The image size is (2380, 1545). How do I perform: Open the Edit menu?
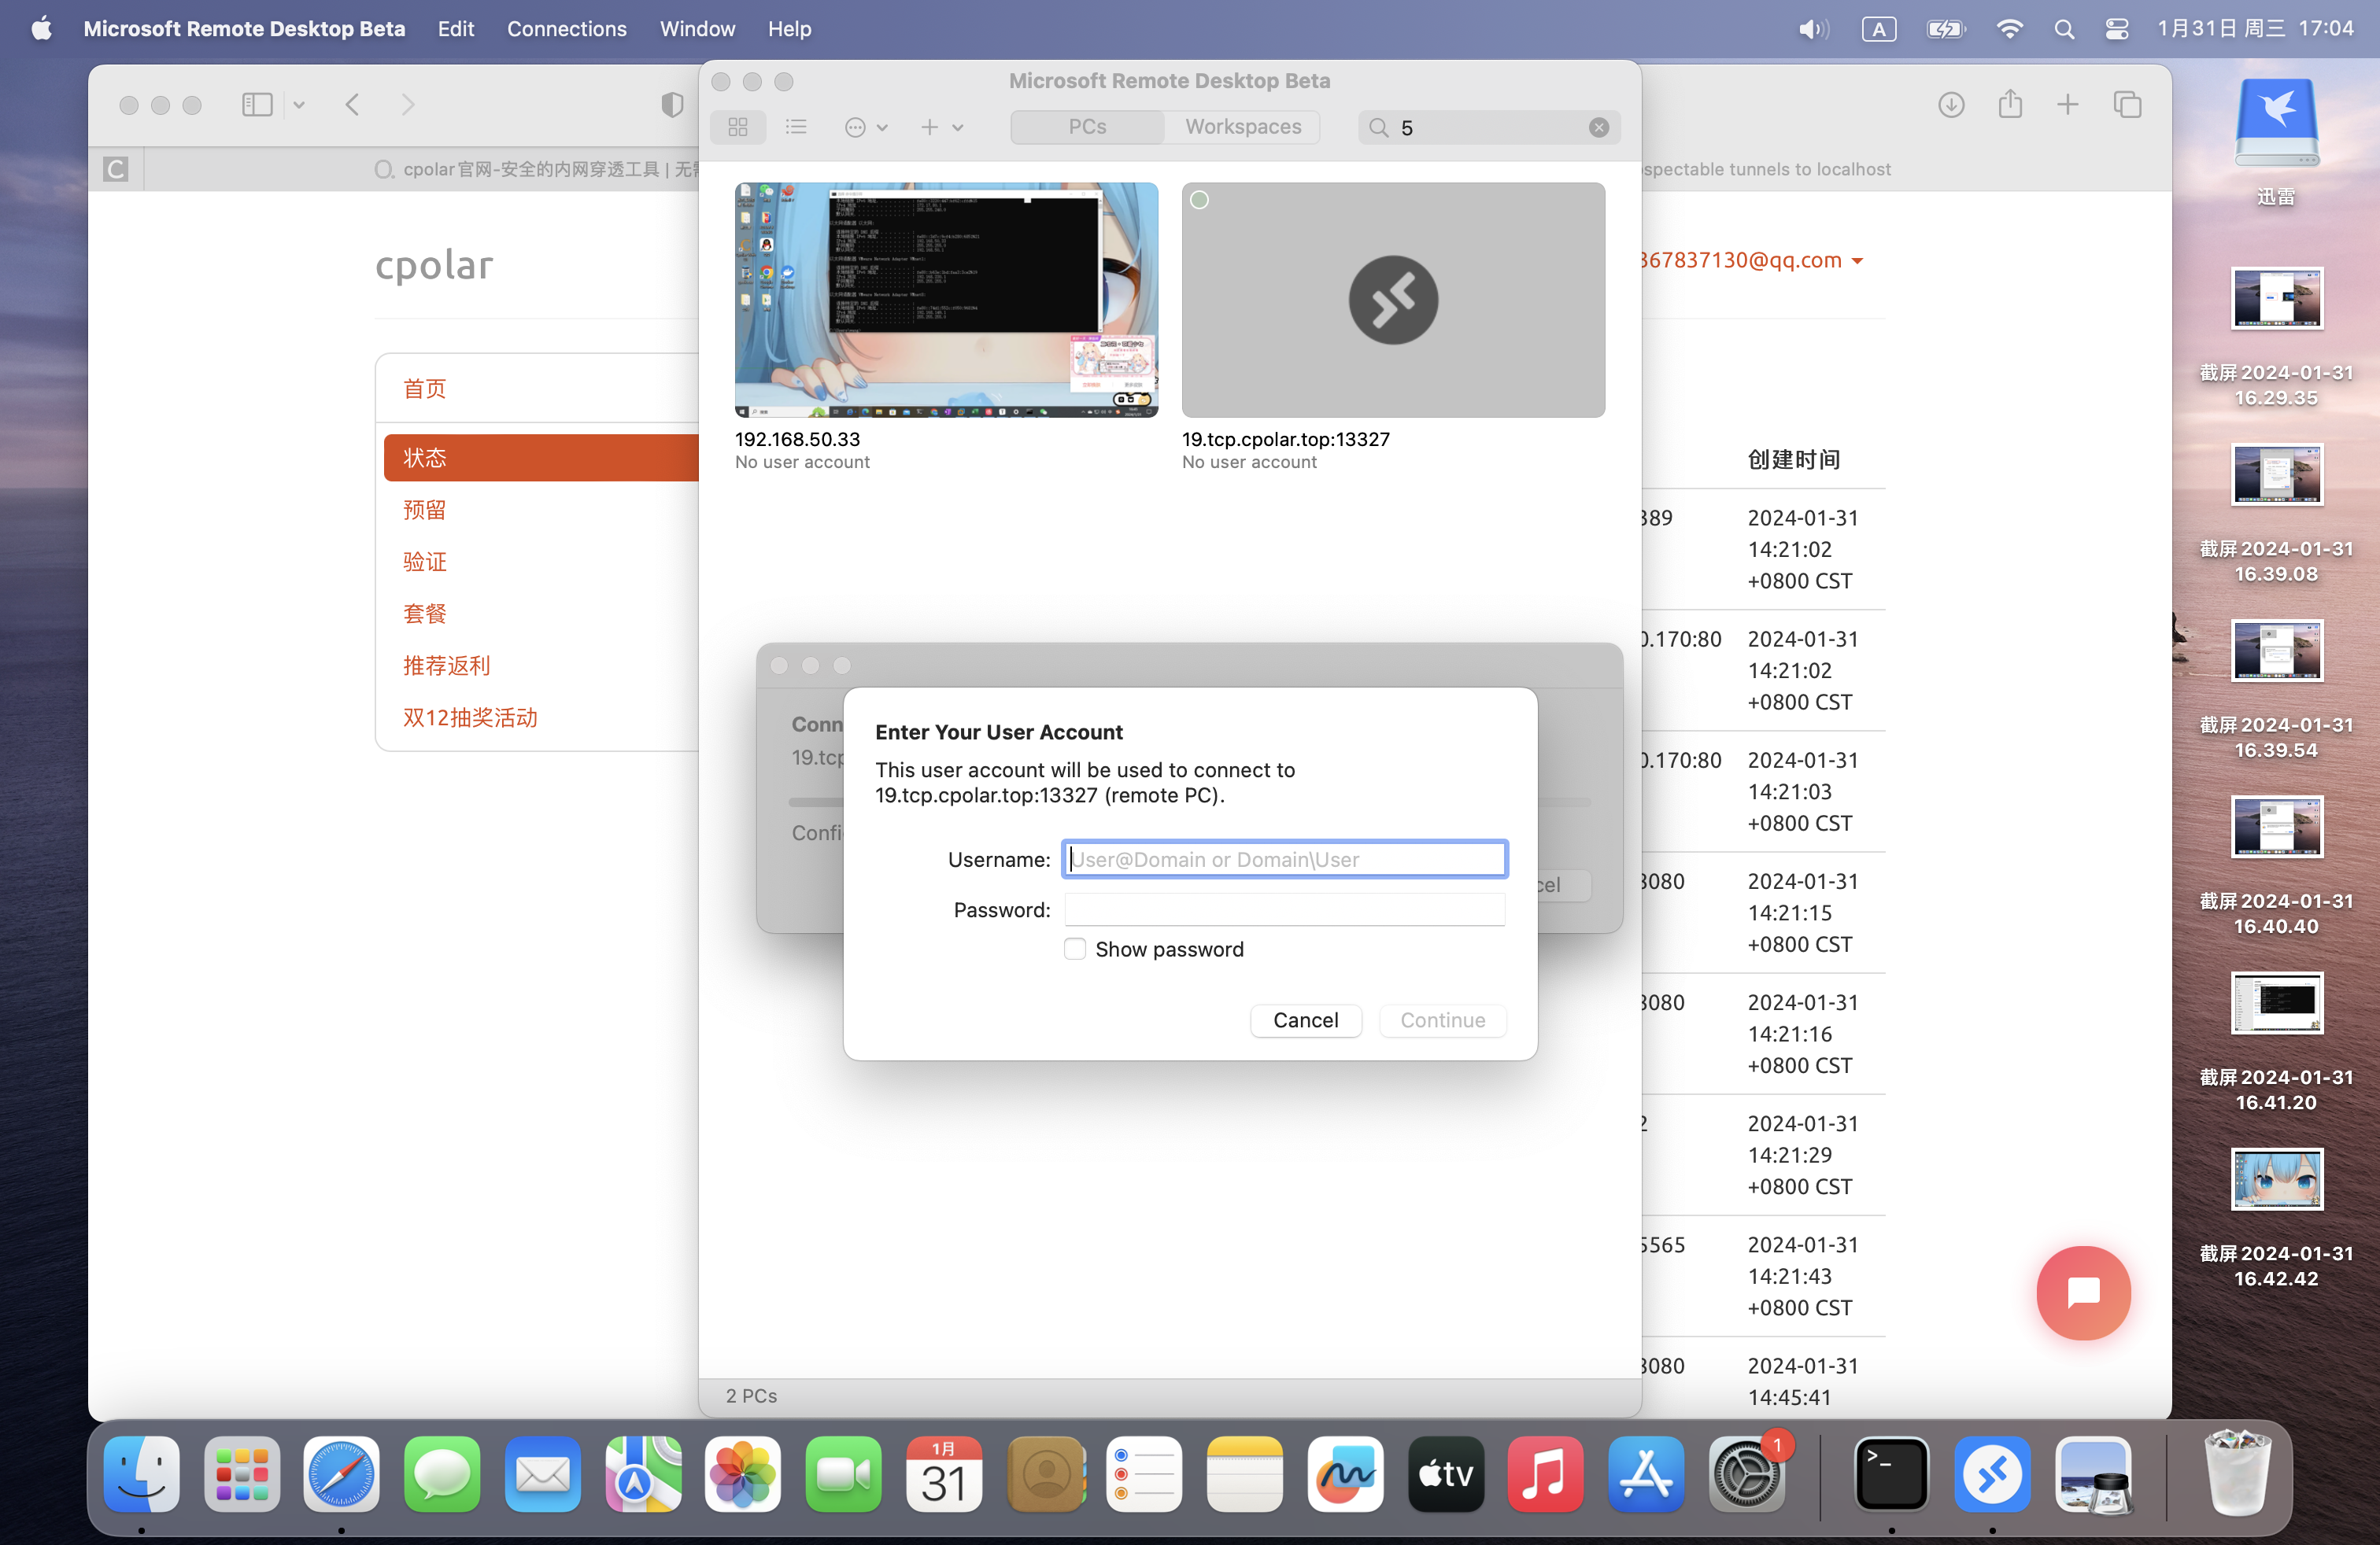(455, 29)
